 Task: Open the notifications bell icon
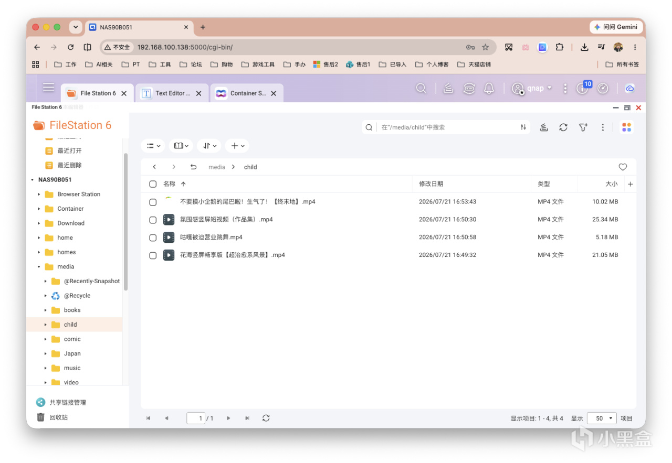point(489,89)
